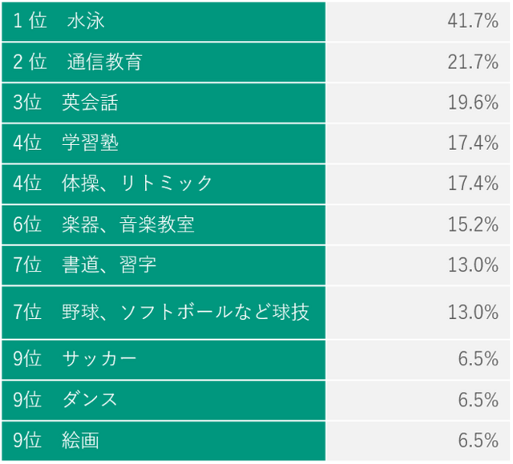Screen dimensions: 513x464
Task: Click the 6.5% value beside 絵画
Action: click(x=479, y=440)
